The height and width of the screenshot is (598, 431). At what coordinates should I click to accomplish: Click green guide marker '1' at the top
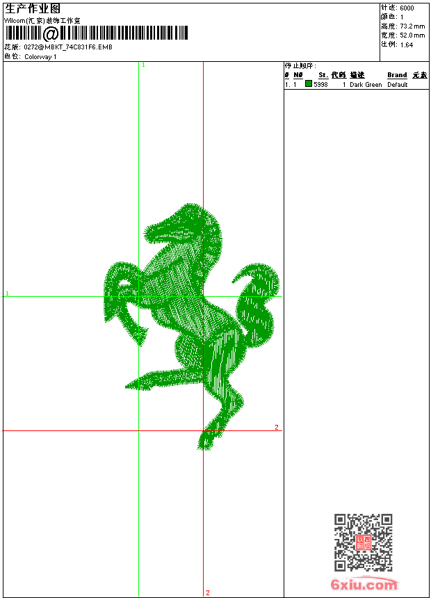tap(143, 65)
